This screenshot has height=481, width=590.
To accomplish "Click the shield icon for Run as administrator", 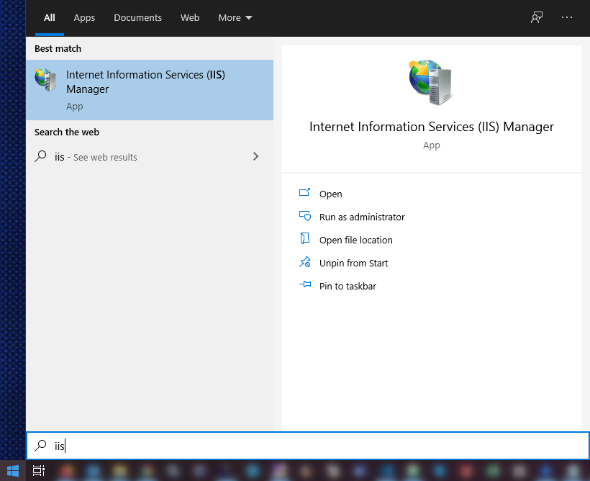I will pos(304,217).
